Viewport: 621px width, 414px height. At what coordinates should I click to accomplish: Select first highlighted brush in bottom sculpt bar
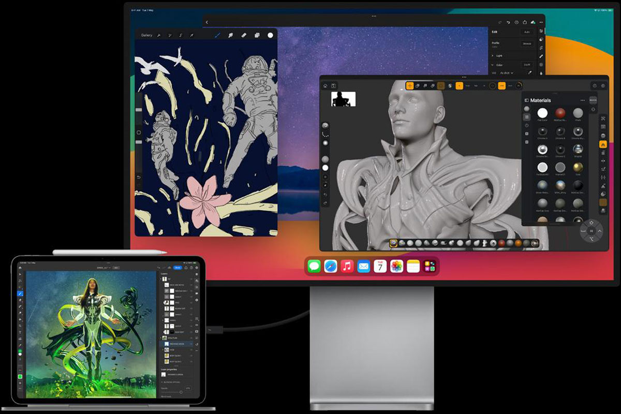pyautogui.click(x=394, y=243)
